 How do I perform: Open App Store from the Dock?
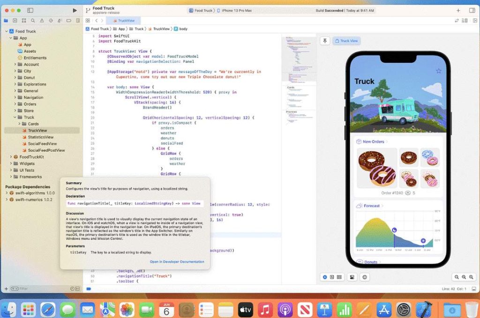384,310
